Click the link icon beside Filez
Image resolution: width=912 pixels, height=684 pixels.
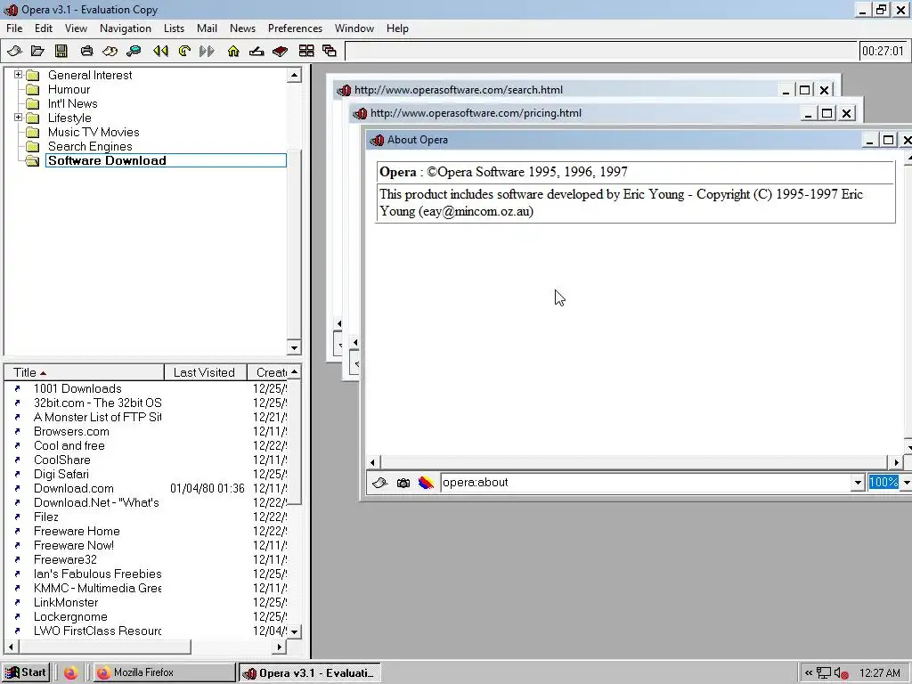18,517
